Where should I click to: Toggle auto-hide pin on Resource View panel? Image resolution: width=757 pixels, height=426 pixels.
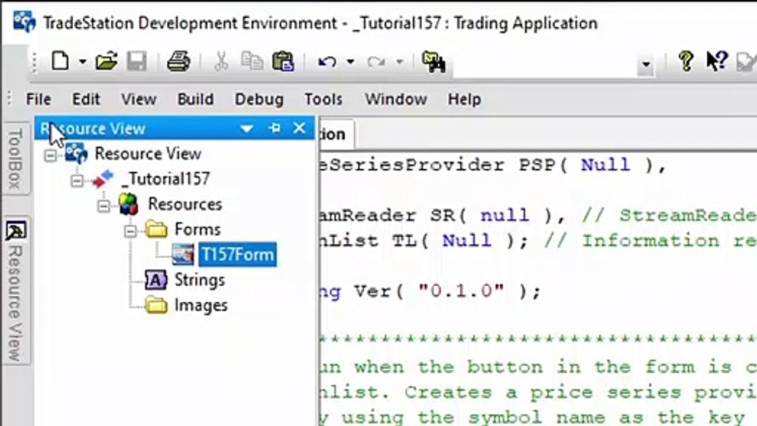[x=274, y=128]
